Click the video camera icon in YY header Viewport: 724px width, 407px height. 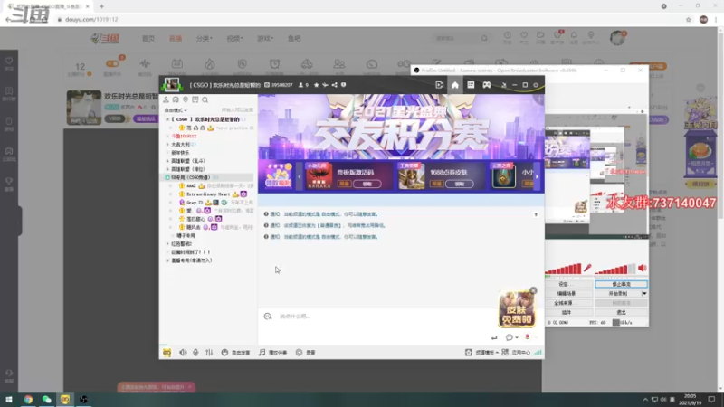coord(440,85)
